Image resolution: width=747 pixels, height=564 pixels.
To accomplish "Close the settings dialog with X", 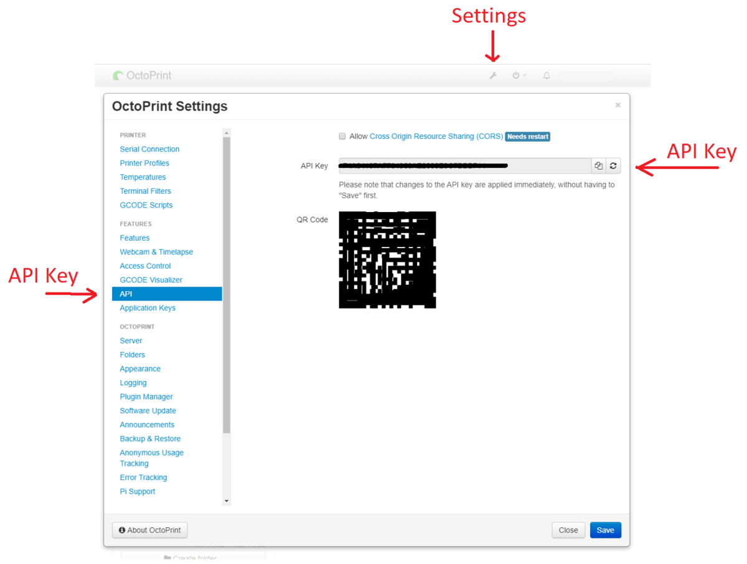I will (x=618, y=105).
